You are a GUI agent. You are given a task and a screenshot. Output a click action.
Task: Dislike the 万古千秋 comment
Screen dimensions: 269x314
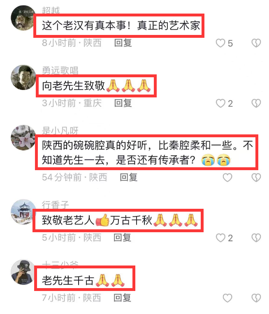click(x=256, y=238)
